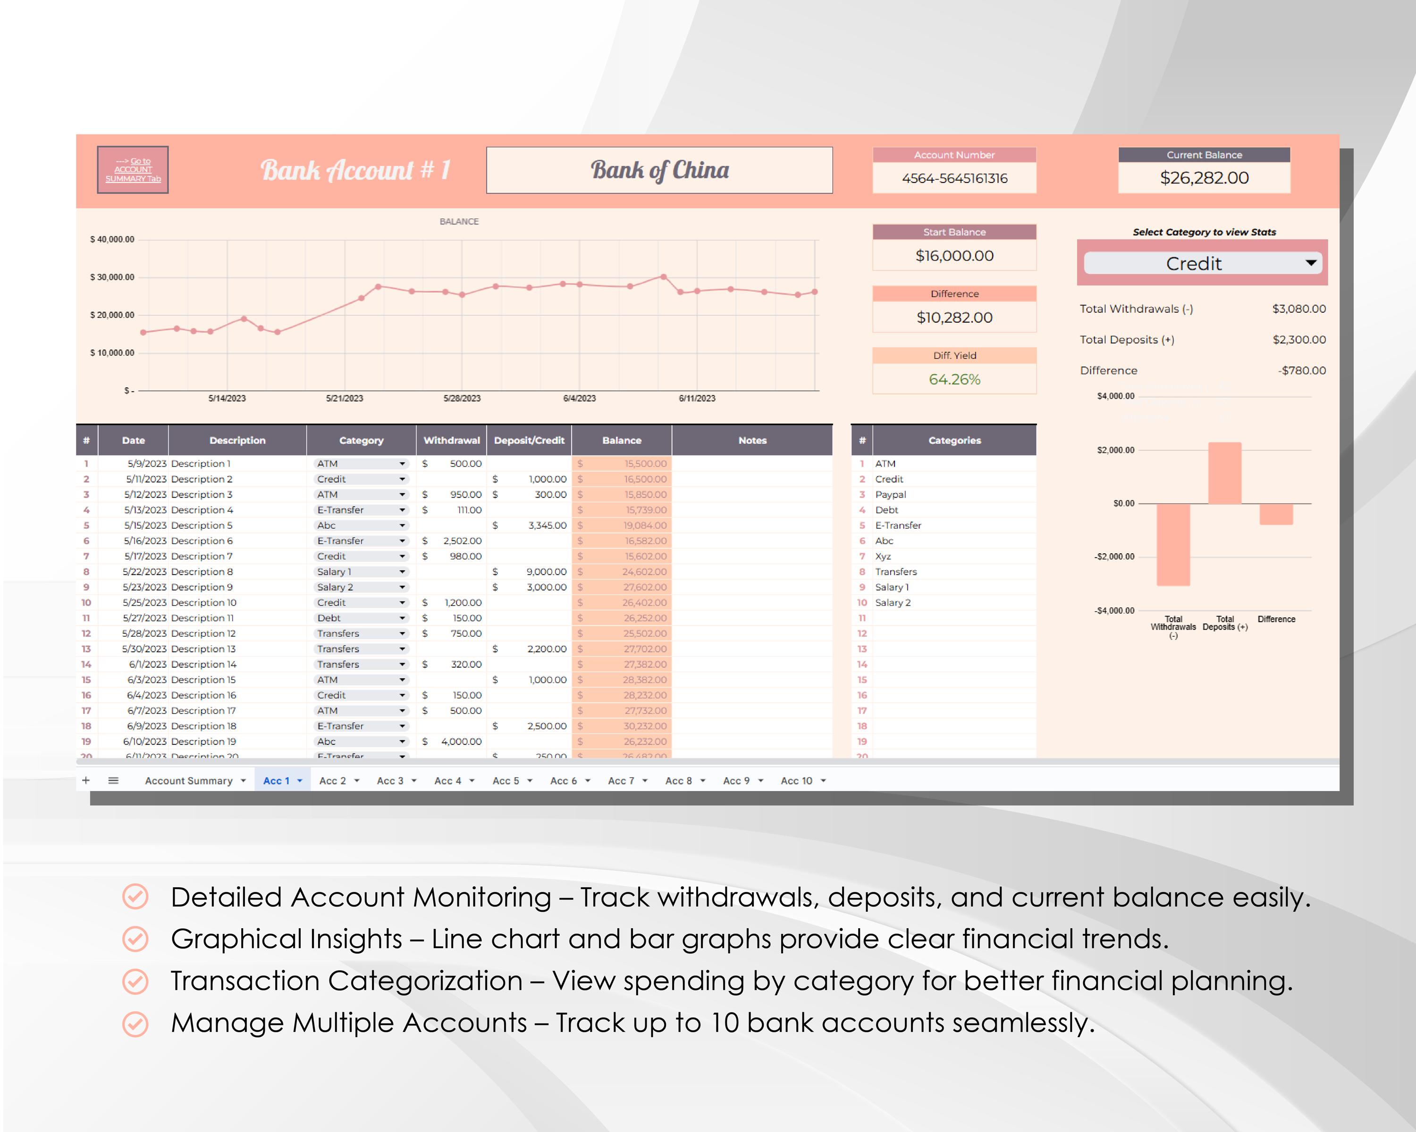Click the Category dropdown arrow beside ATM on row 1

tap(402, 463)
